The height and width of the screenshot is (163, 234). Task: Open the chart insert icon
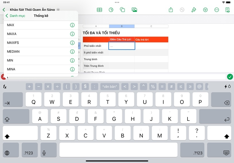(x=111, y=10)
